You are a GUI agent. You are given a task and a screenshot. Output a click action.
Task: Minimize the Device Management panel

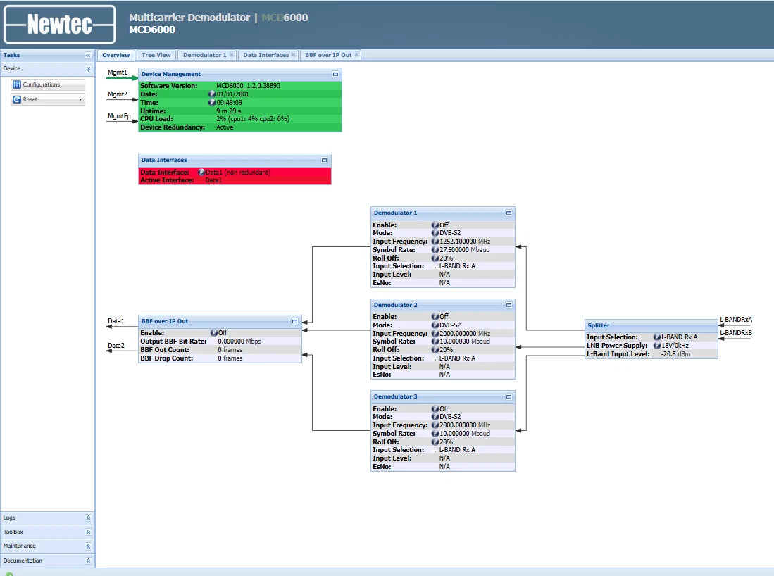coord(336,74)
